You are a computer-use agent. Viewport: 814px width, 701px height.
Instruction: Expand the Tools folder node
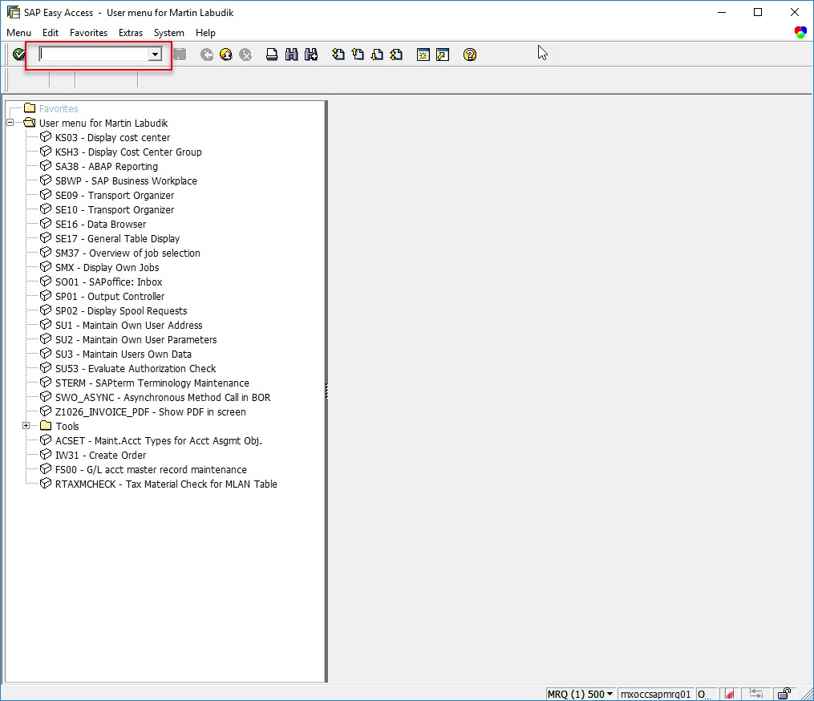click(26, 426)
